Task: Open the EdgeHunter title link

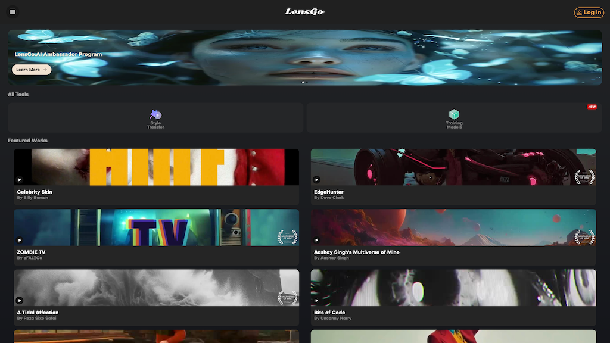Action: [328, 192]
